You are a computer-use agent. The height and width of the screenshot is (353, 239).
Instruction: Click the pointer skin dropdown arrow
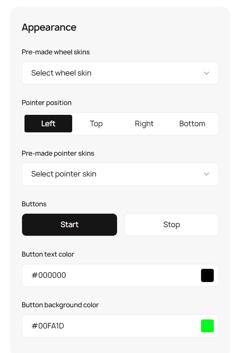click(x=206, y=174)
